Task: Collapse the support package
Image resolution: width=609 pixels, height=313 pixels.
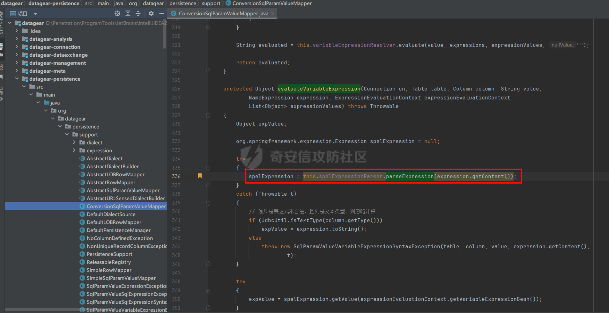Action: (x=67, y=135)
